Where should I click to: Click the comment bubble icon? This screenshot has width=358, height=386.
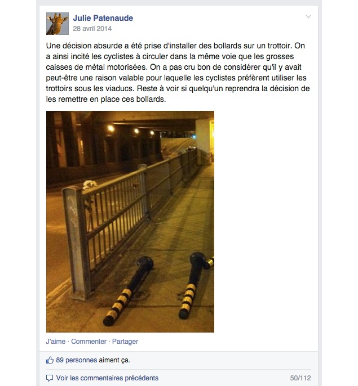tap(50, 378)
